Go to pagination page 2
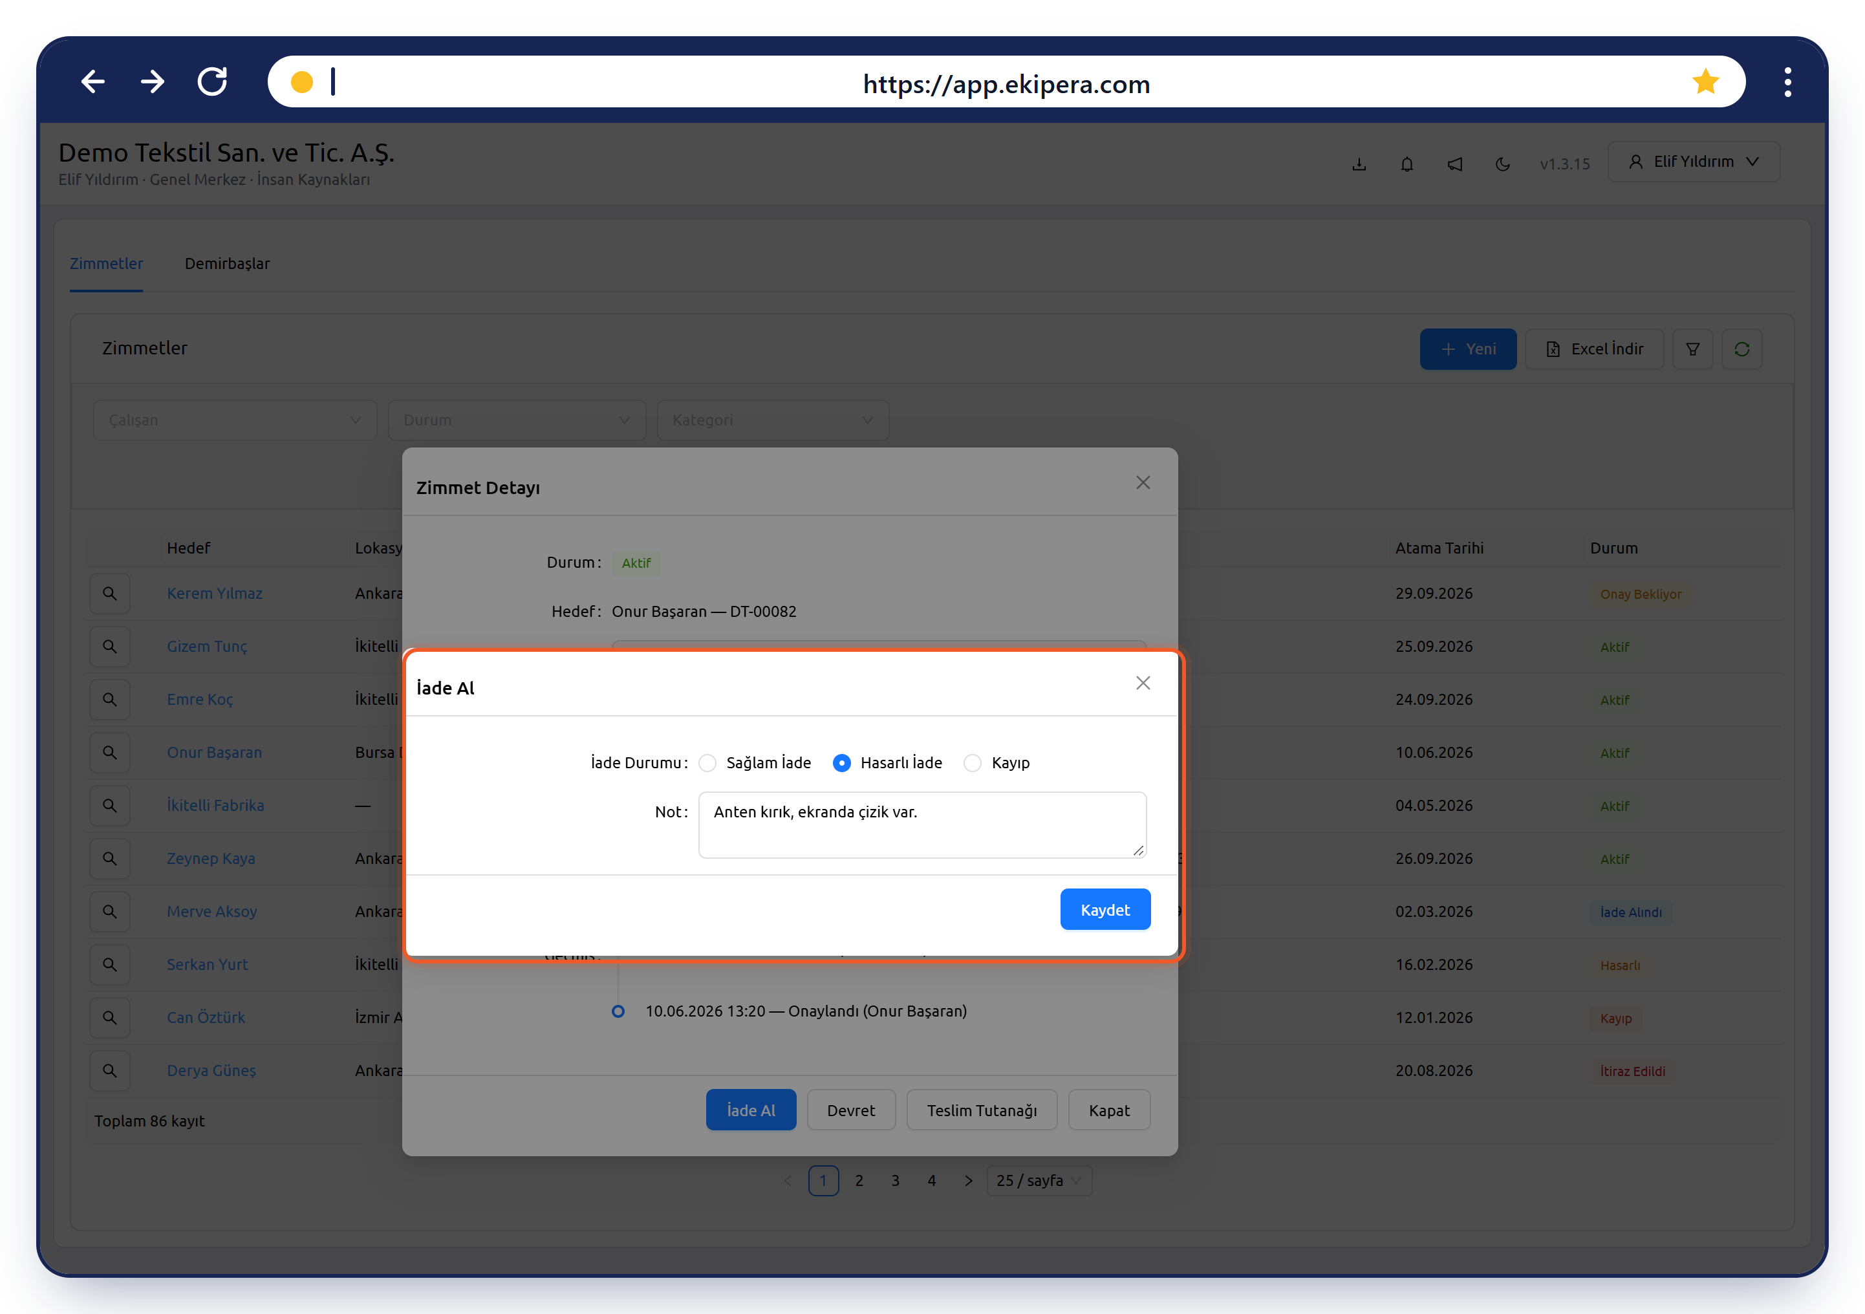The image size is (1865, 1314). pyautogui.click(x=859, y=1180)
